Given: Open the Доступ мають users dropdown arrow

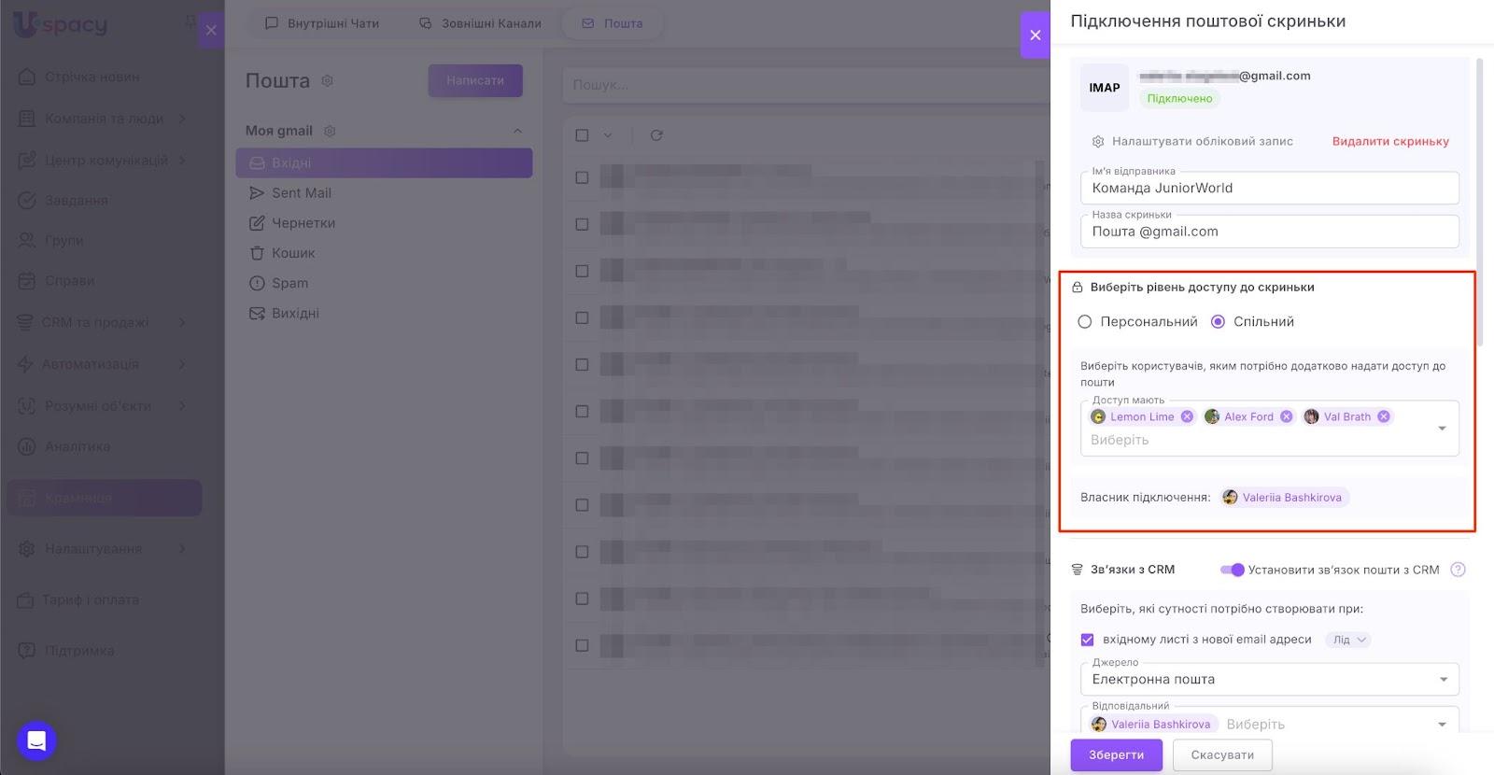Looking at the screenshot, I should pos(1442,428).
